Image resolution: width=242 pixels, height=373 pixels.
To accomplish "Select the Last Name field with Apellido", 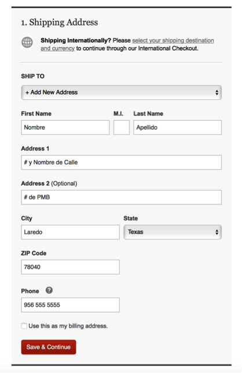I will click(178, 127).
